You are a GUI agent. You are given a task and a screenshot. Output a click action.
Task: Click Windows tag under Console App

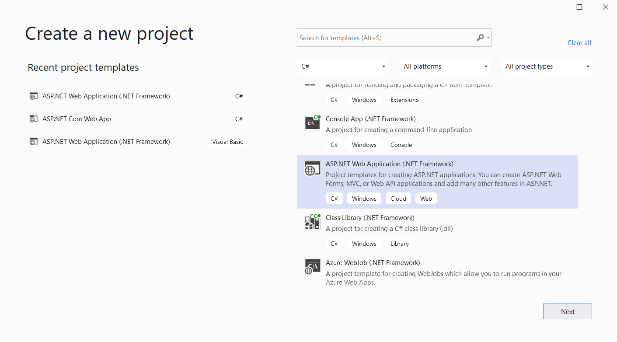[x=364, y=145]
